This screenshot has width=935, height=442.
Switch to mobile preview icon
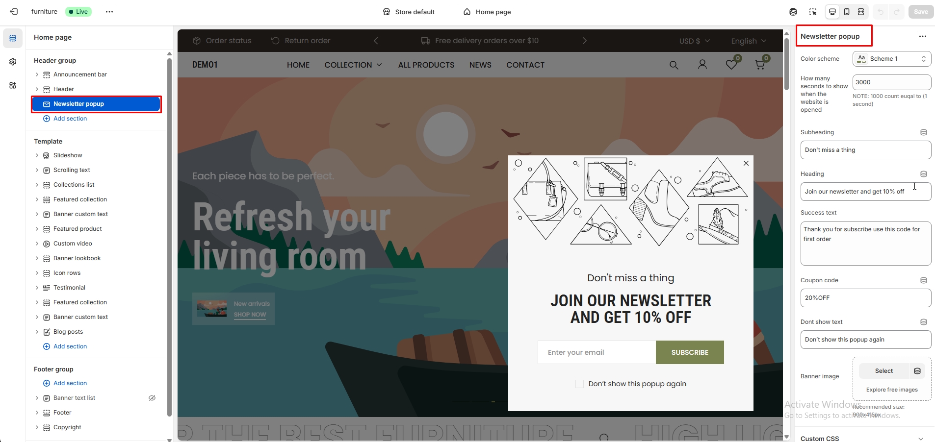(x=847, y=12)
